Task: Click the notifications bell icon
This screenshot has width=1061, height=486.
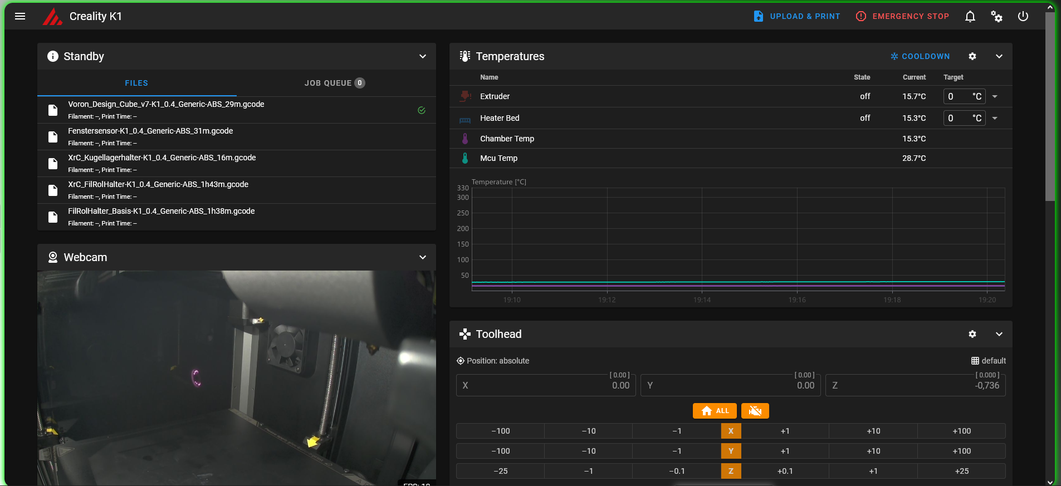Action: [970, 16]
